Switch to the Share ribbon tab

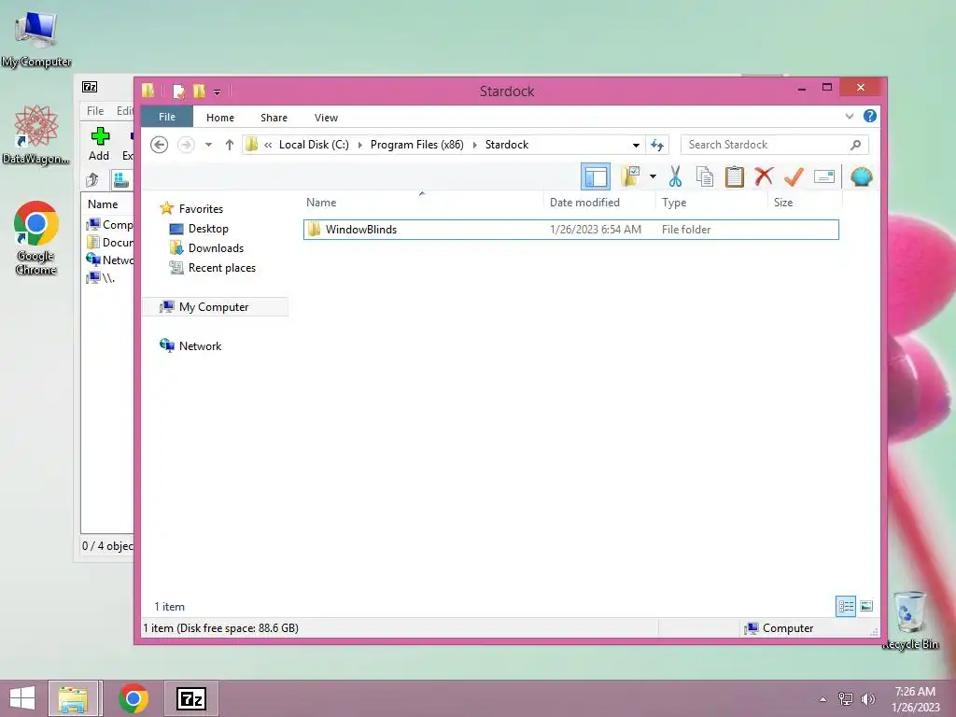(x=274, y=118)
